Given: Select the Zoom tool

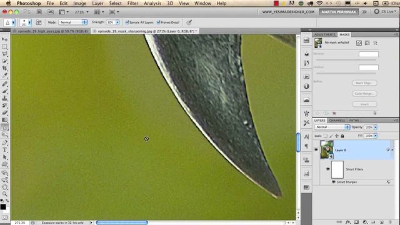Looking at the screenshot, I should tap(4, 194).
